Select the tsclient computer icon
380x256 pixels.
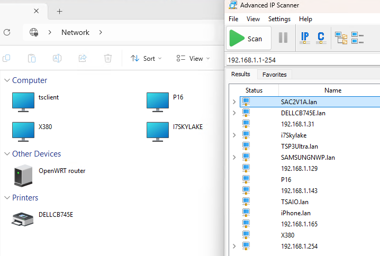(23, 102)
